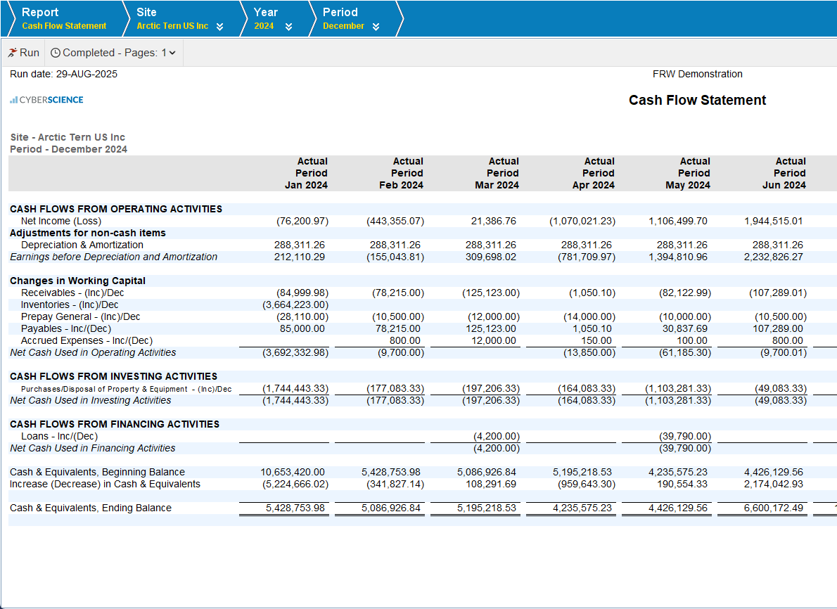
Task: Expand the Period December double-chevron
Action: tap(376, 27)
